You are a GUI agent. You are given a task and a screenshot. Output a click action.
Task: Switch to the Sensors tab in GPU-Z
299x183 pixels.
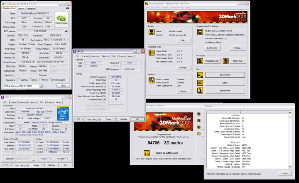coord(21,9)
